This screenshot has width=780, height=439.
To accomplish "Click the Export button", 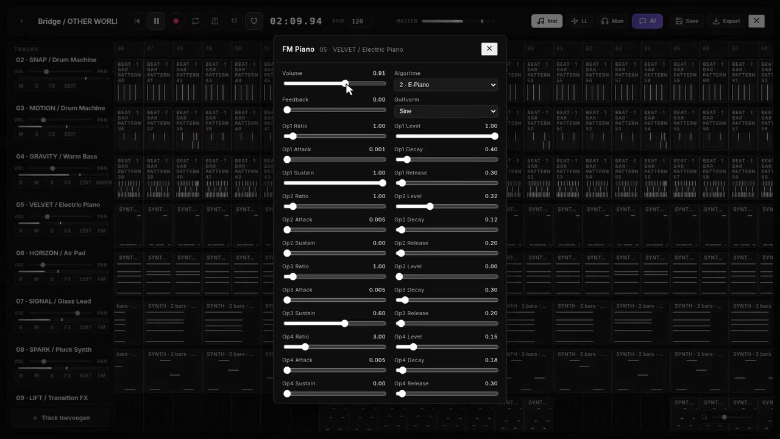I will [x=726, y=21].
